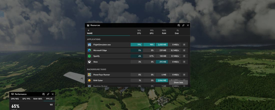Select the RAM 100% tab

pos(38,99)
